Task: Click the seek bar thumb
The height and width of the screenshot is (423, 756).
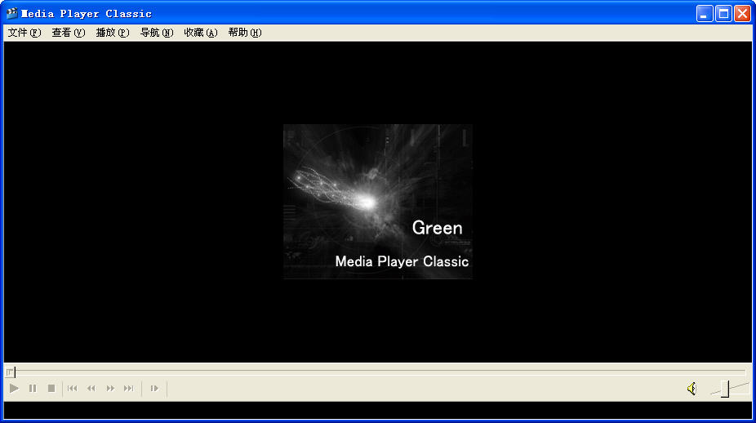Action: (11, 372)
